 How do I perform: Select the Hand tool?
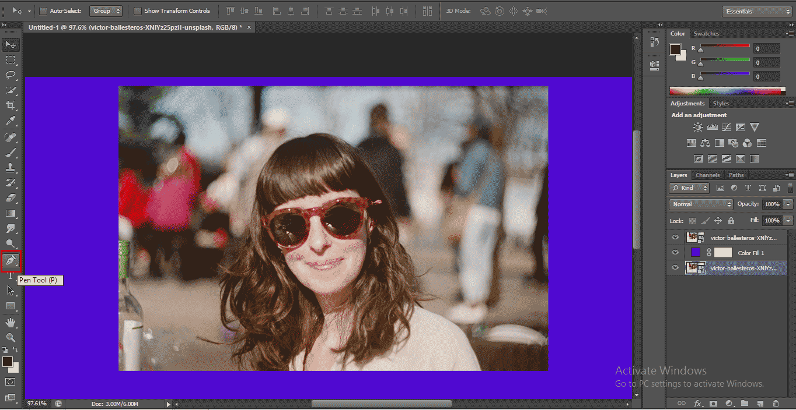[11, 323]
